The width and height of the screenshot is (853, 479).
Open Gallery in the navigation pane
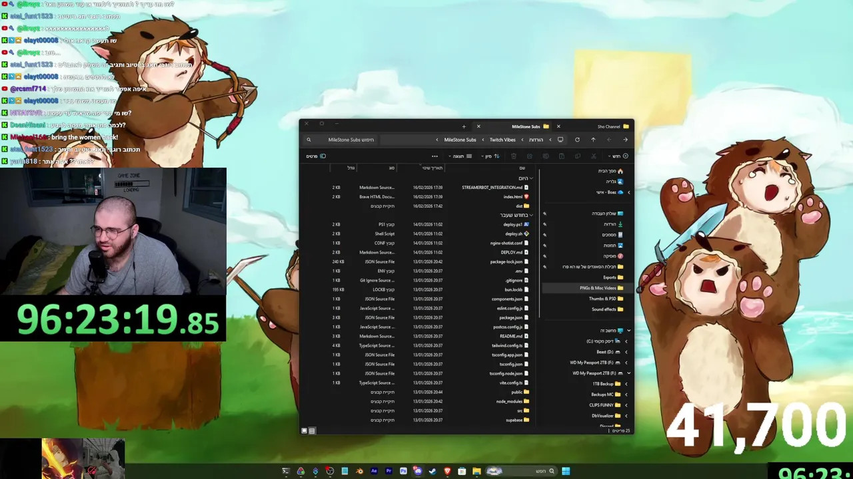click(614, 182)
